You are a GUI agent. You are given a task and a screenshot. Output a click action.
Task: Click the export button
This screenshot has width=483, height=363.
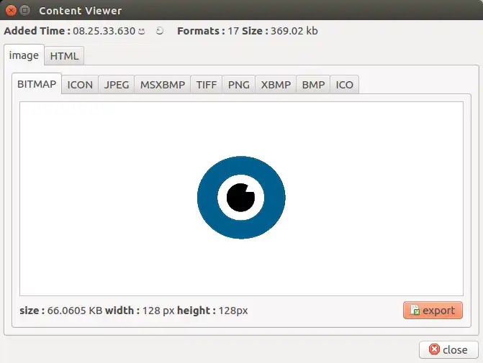point(433,310)
